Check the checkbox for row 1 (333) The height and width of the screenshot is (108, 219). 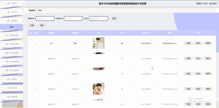pos(31,43)
